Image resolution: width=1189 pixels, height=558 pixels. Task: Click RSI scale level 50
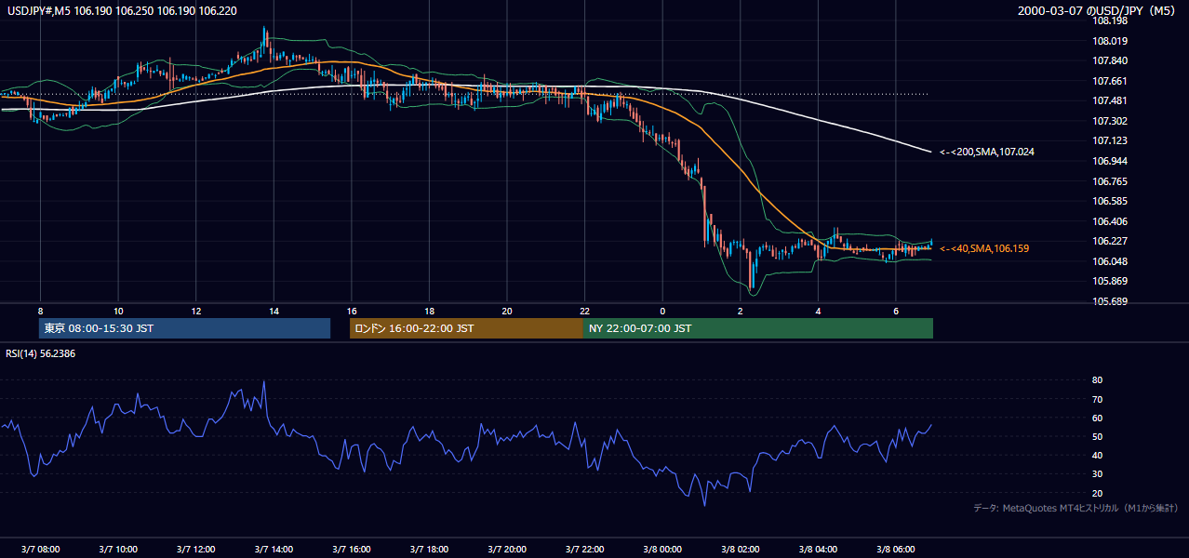click(x=1097, y=436)
